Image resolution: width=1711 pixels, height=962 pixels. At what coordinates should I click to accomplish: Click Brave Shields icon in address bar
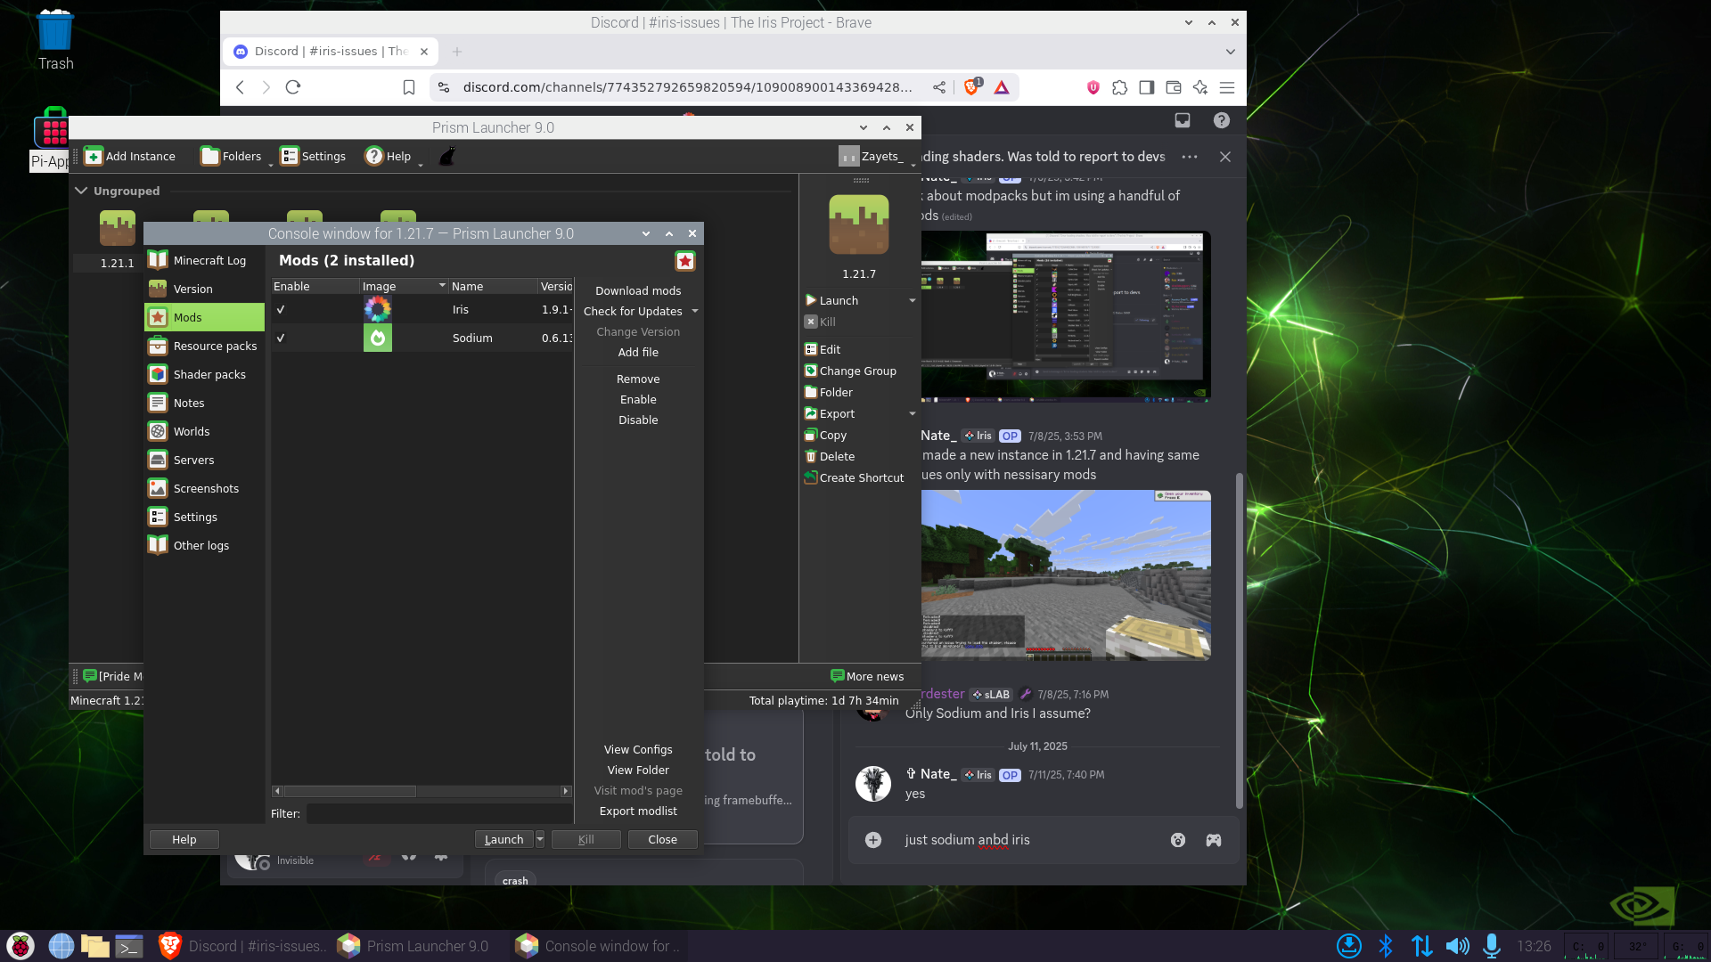(971, 86)
